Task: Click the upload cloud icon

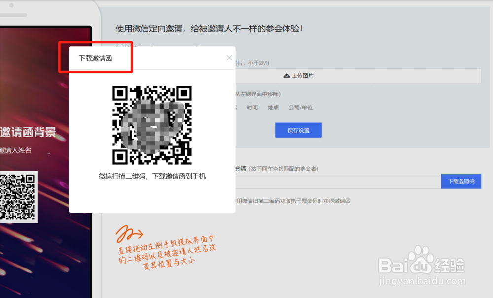Action: (287, 76)
